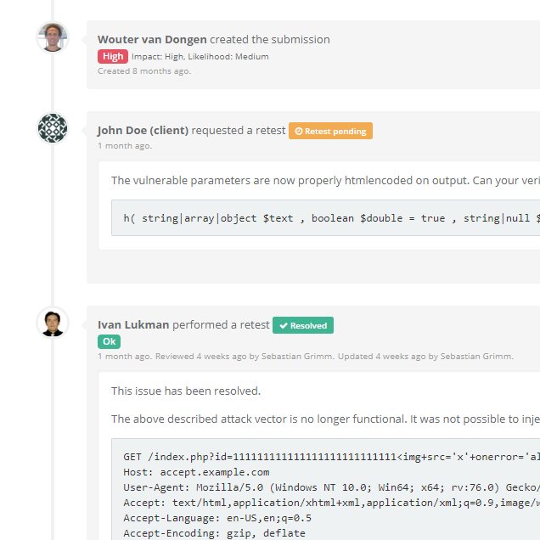Click the green Resolved status badge
Screen dimensions: 540x540
click(x=303, y=325)
